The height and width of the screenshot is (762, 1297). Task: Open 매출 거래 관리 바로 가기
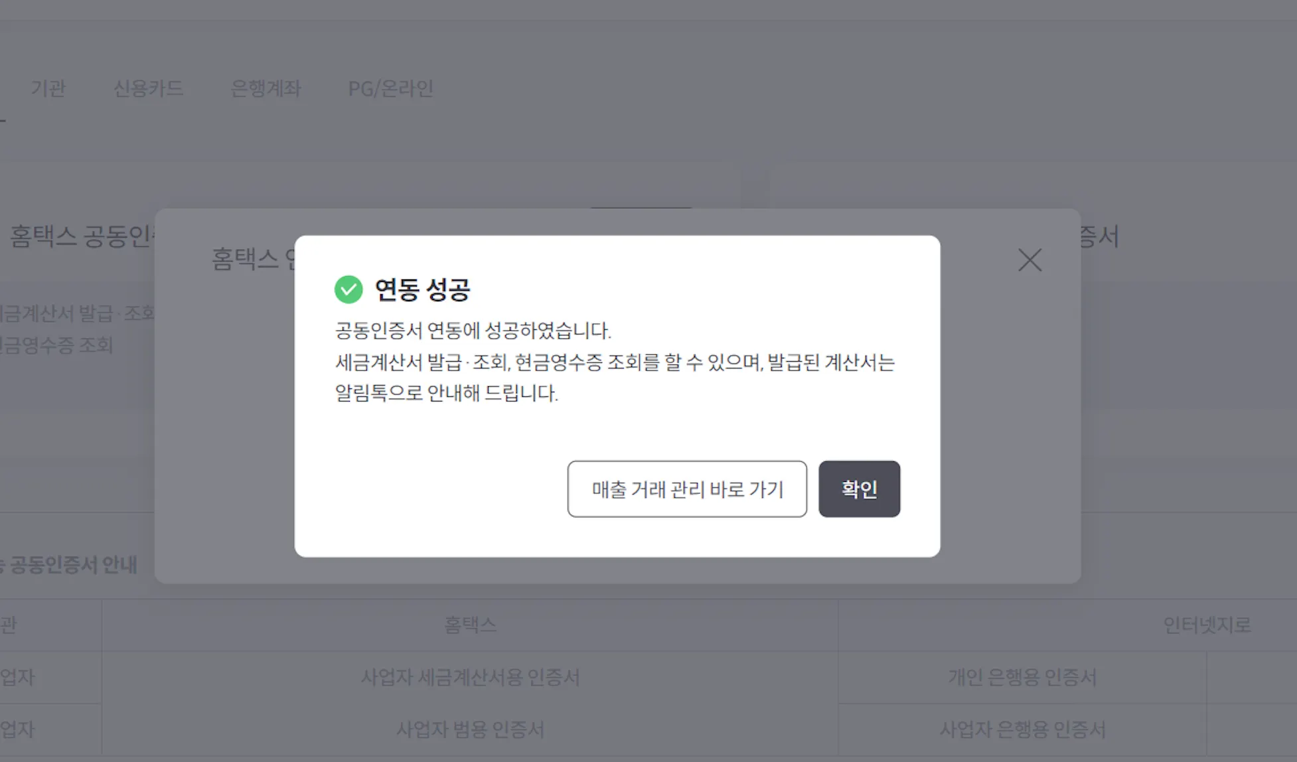[687, 489]
